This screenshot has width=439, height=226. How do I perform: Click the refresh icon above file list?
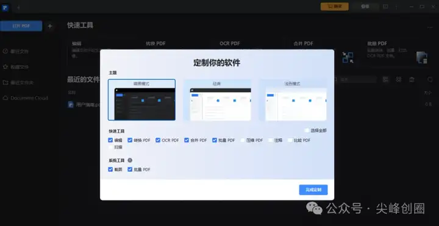[x=430, y=79]
